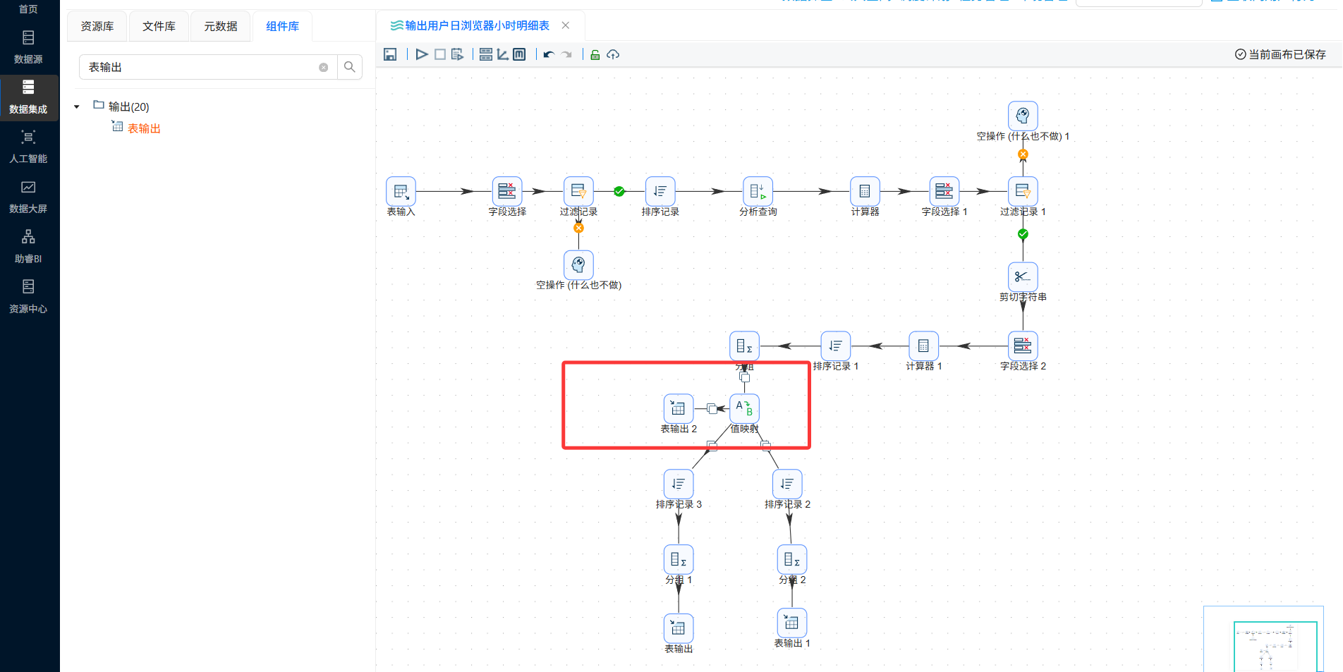
Task: Open 助睿BI in the left sidebar
Action: coord(28,247)
